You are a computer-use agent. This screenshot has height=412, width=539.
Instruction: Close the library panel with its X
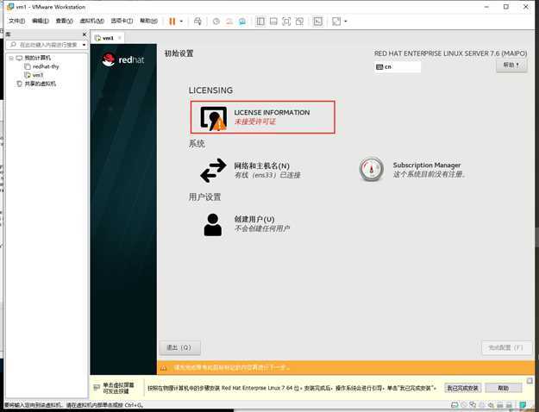pos(85,34)
